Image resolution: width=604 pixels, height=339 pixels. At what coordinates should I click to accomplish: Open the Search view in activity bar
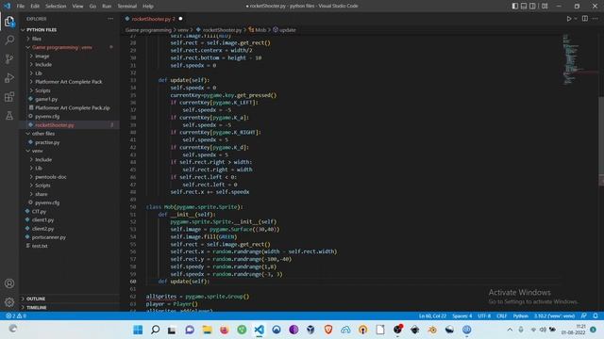[x=9, y=40]
